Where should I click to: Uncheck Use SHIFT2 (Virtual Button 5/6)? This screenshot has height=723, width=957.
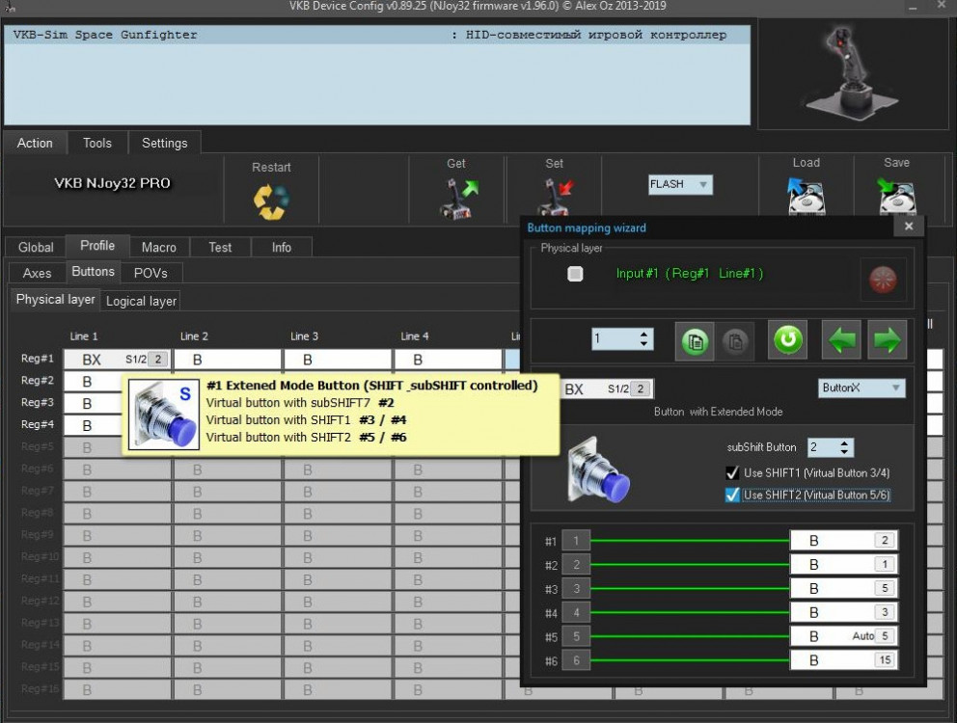coord(733,495)
